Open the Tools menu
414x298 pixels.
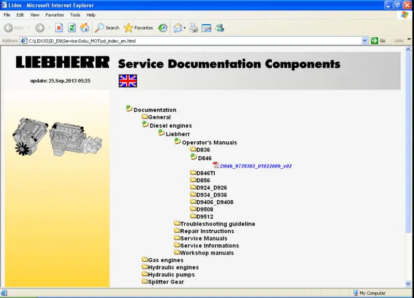(x=75, y=15)
